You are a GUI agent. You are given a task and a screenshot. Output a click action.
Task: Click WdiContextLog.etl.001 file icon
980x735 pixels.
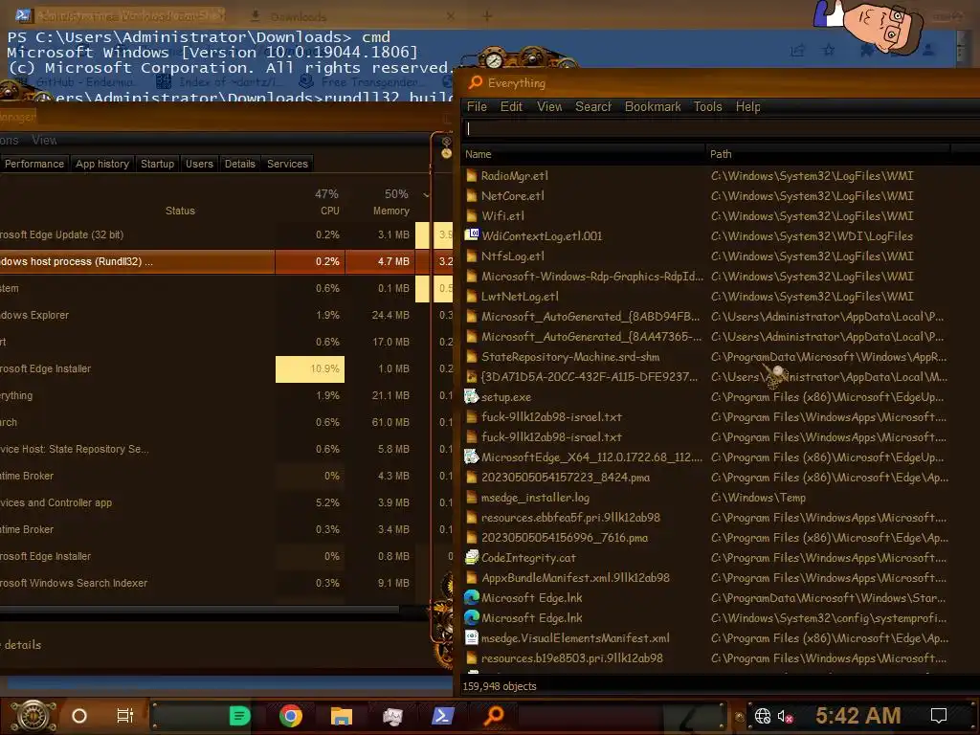471,235
